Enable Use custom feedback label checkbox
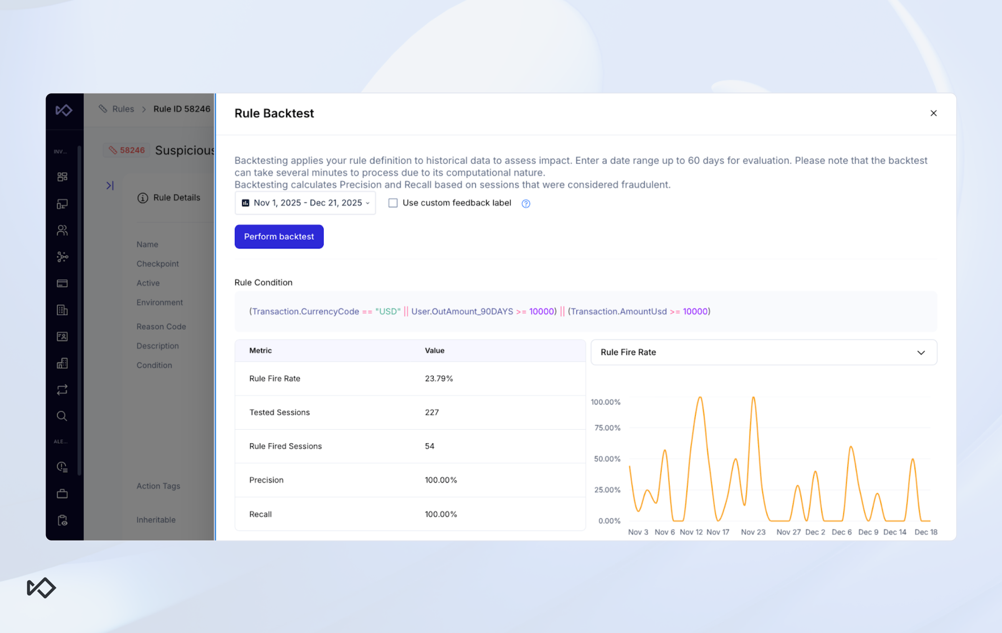 coord(393,203)
